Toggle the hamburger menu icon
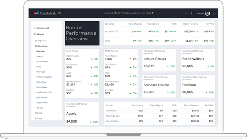Screen dimensions: 247x139 pos(59,14)
